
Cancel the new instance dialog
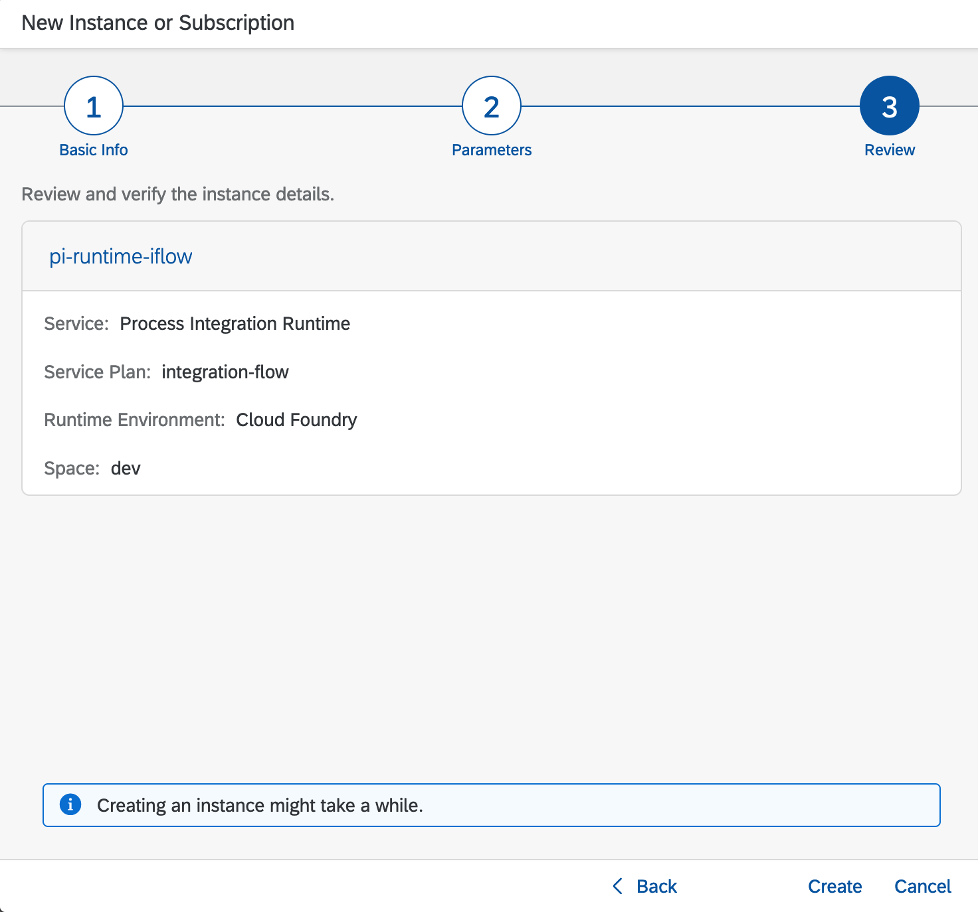923,886
